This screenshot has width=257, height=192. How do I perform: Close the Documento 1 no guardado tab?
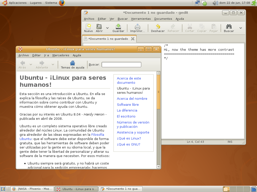coord(133,39)
